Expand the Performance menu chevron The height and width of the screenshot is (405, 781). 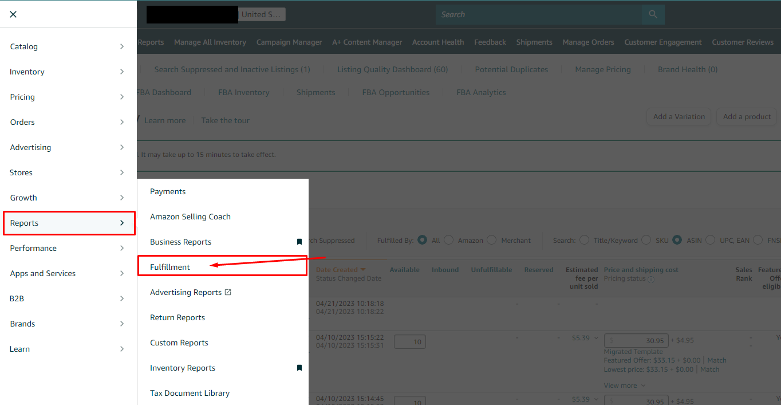122,248
